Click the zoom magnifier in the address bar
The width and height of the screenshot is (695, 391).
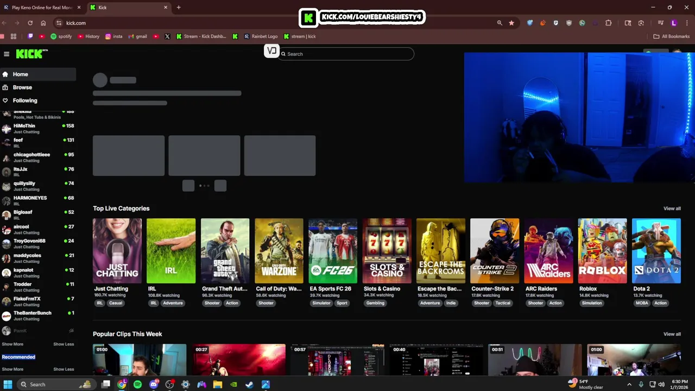pos(500,23)
